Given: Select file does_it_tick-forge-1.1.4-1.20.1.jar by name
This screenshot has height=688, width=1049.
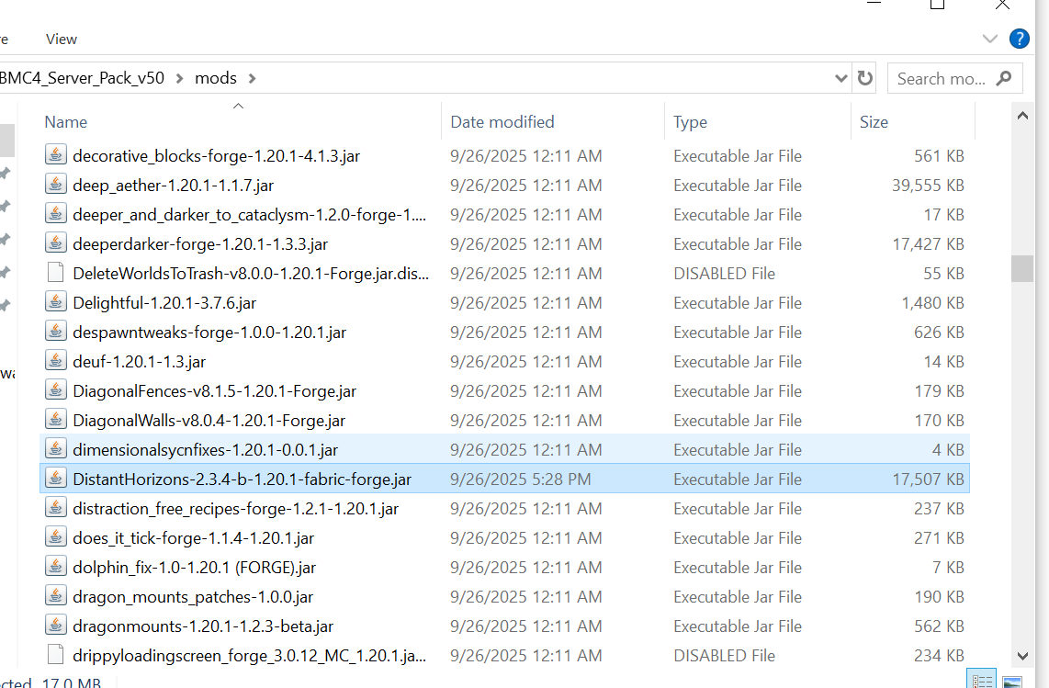Looking at the screenshot, I should click(x=193, y=539).
